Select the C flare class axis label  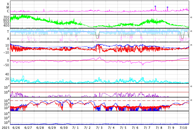tap(8, 11)
